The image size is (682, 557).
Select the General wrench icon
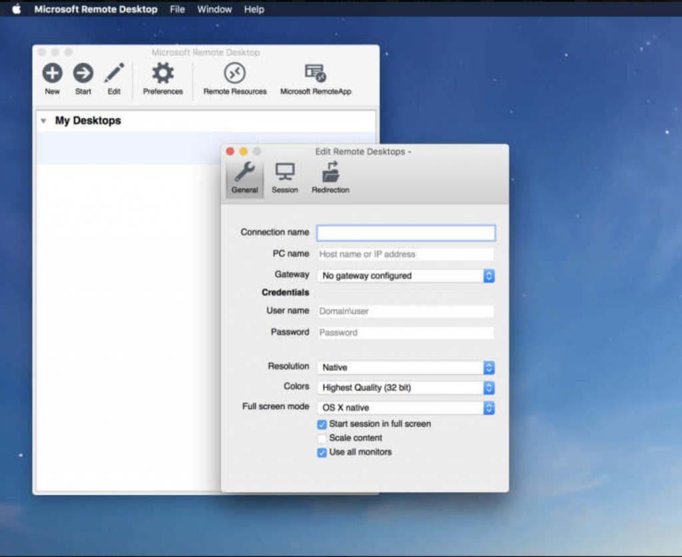[x=244, y=173]
